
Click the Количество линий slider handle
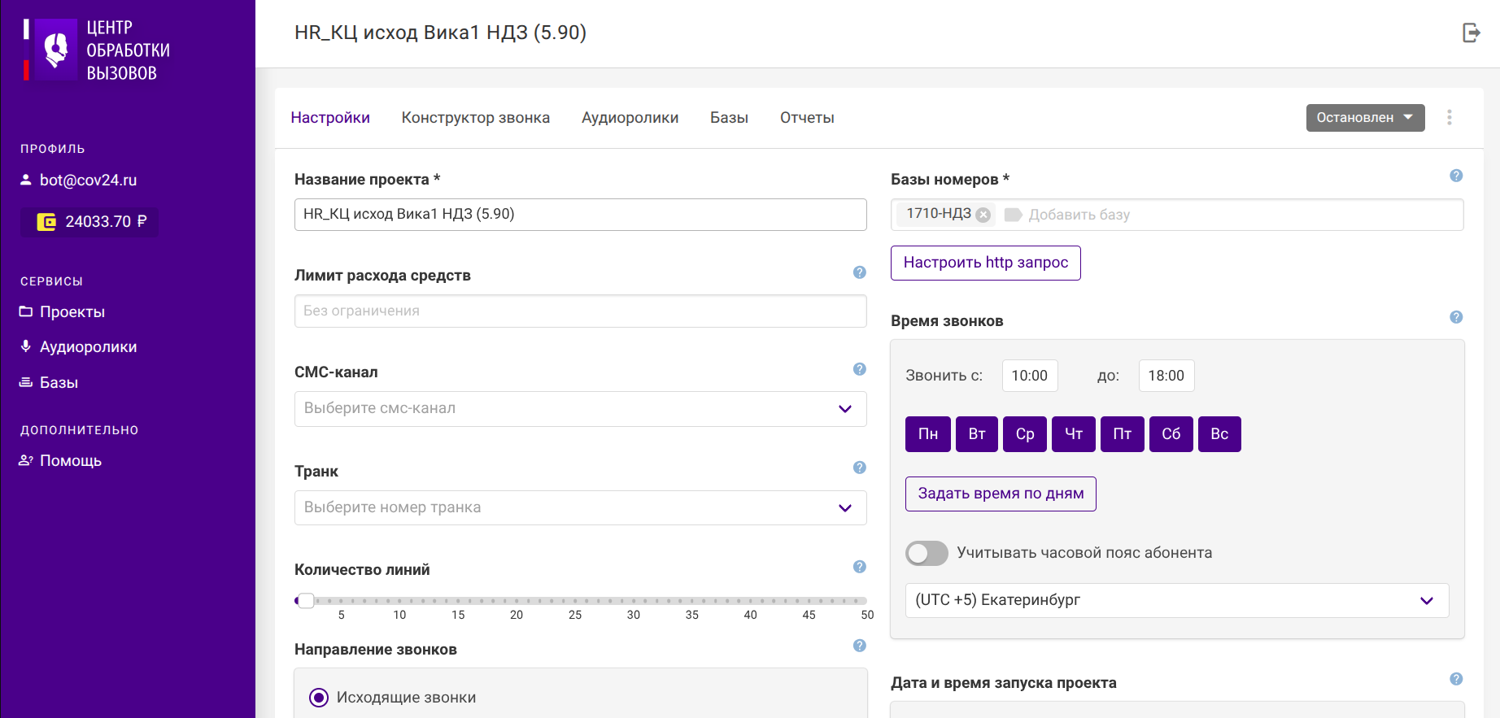point(306,601)
